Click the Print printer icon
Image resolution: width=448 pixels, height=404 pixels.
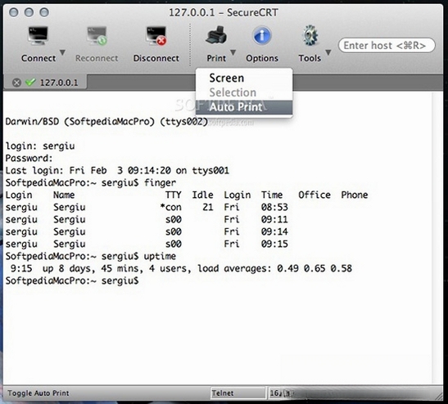tap(216, 35)
